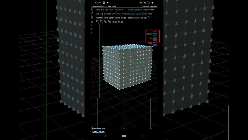248x140 pixels.
Task: Tap the battery icon in status bar
Action: coord(152,3)
